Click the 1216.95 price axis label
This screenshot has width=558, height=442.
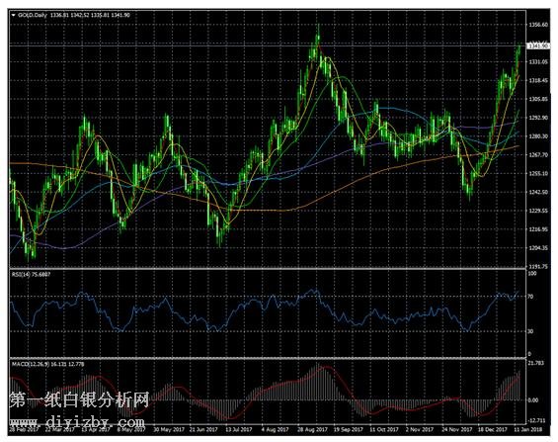point(538,229)
